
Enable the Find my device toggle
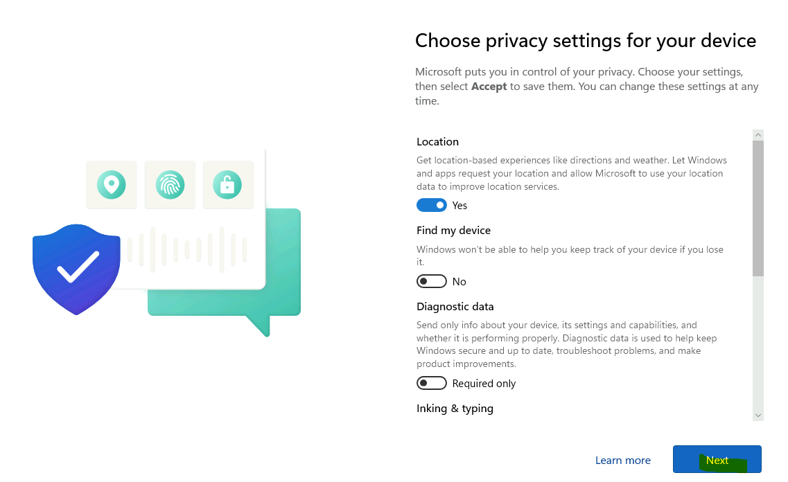pos(432,281)
